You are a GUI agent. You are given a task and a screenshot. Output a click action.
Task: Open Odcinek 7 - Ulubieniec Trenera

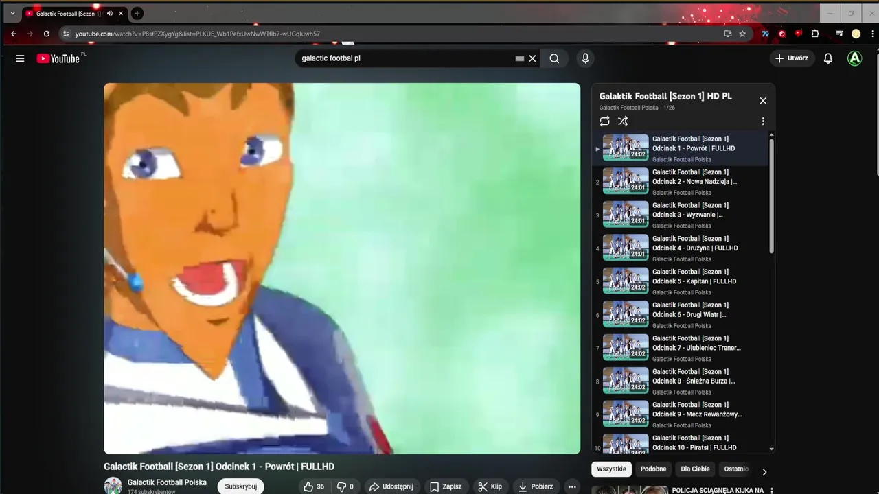coord(680,349)
